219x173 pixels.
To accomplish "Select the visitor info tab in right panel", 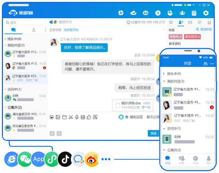I will (181, 22).
